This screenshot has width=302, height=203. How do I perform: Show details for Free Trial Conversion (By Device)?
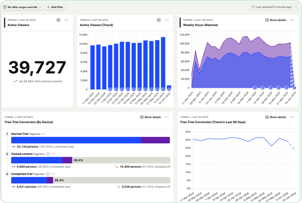click(x=150, y=117)
